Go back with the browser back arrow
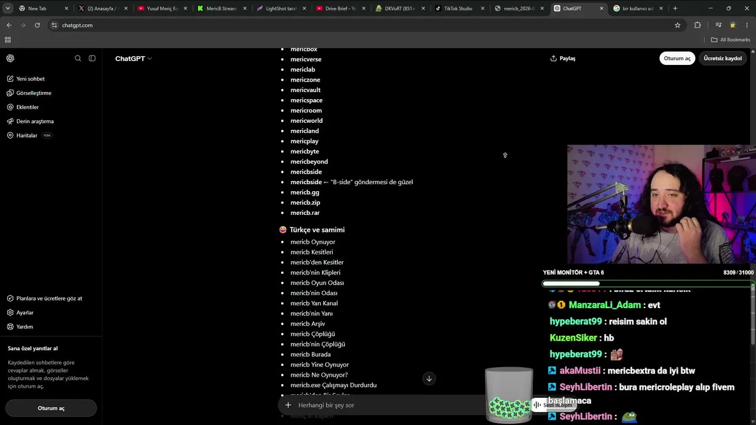This screenshot has width=756, height=425. pyautogui.click(x=9, y=25)
